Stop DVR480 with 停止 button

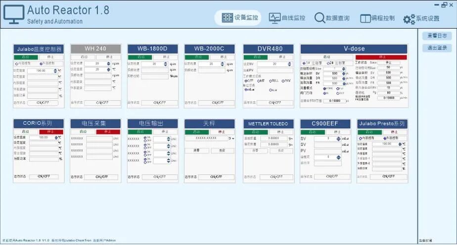coord(281,57)
